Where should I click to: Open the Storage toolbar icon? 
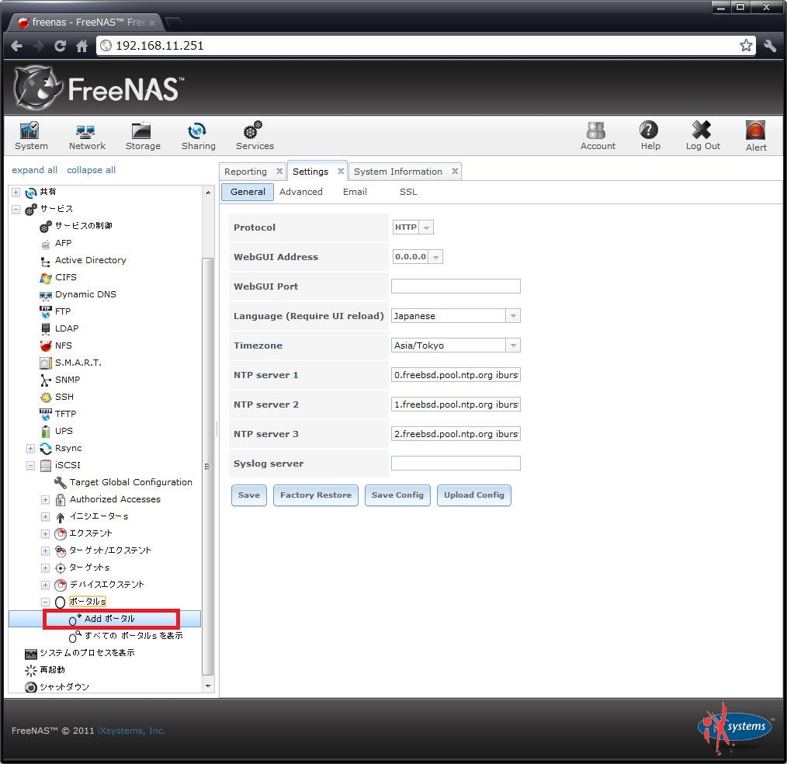[x=143, y=136]
